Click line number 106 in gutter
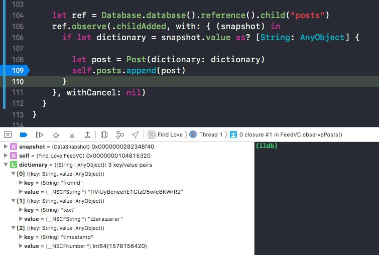 click(18, 37)
